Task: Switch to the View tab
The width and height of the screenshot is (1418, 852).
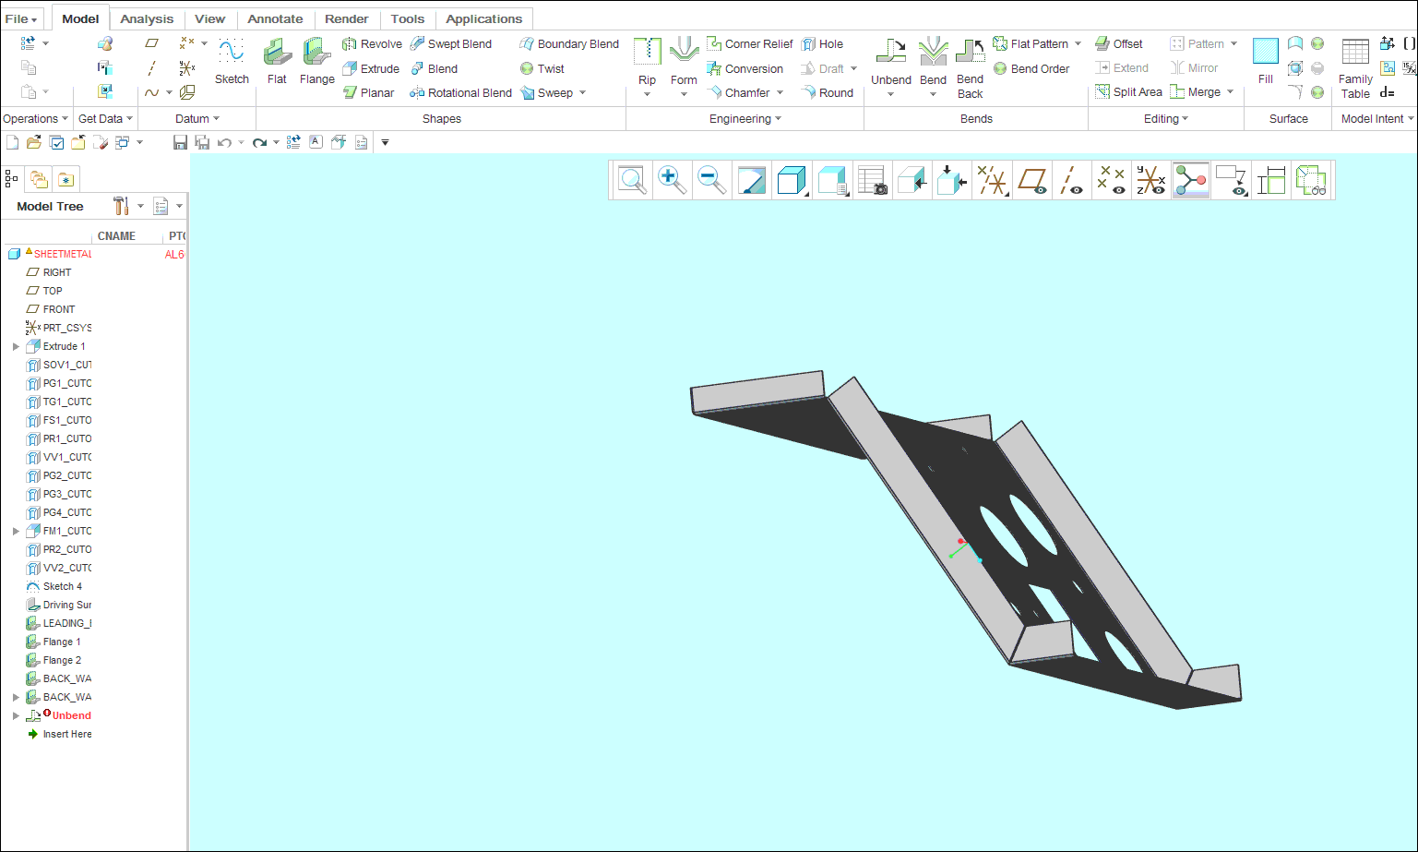Action: coord(209,18)
